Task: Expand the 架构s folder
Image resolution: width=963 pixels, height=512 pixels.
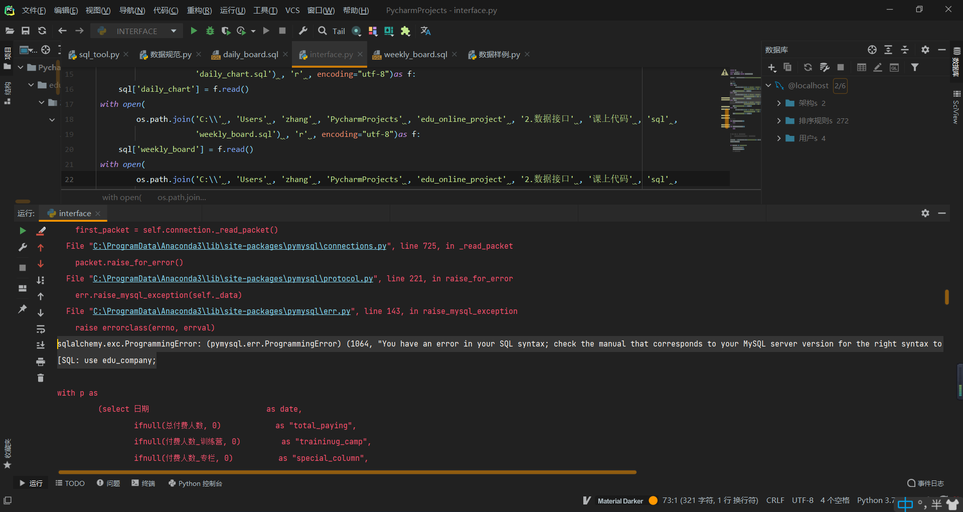Action: (x=779, y=103)
